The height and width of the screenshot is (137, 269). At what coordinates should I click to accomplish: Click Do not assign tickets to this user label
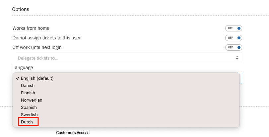(46, 38)
